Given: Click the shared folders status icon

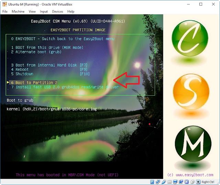Looking at the screenshot, I should 169,182.
